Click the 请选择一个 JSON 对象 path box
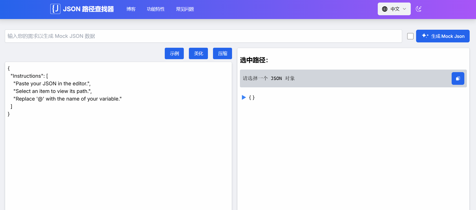 [353, 78]
